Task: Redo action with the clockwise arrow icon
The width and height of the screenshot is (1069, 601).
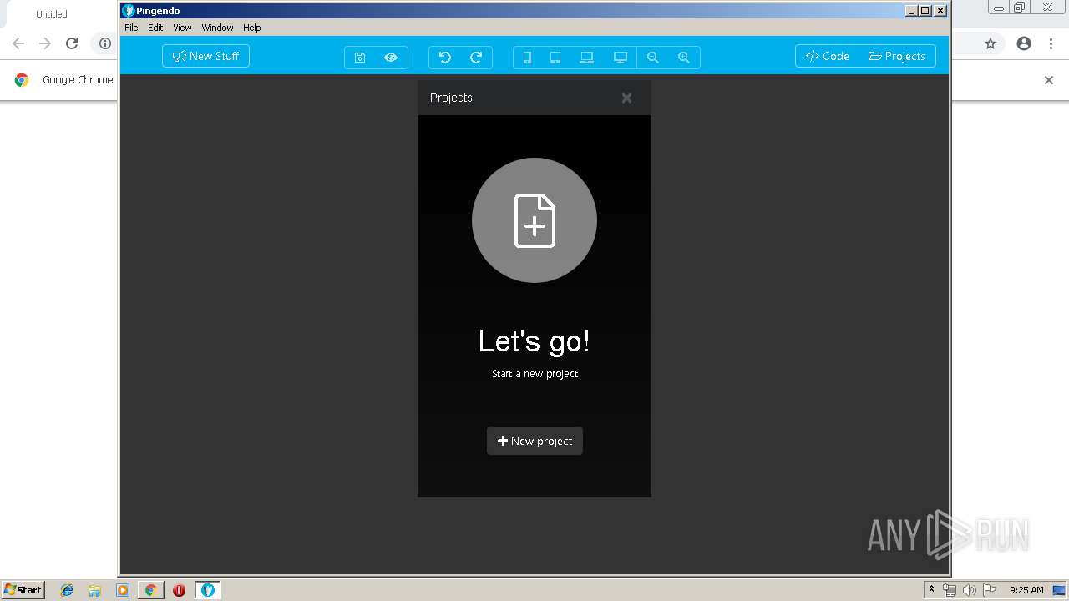Action: click(x=476, y=57)
